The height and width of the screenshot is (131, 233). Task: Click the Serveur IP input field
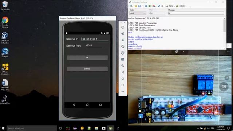tap(95, 39)
